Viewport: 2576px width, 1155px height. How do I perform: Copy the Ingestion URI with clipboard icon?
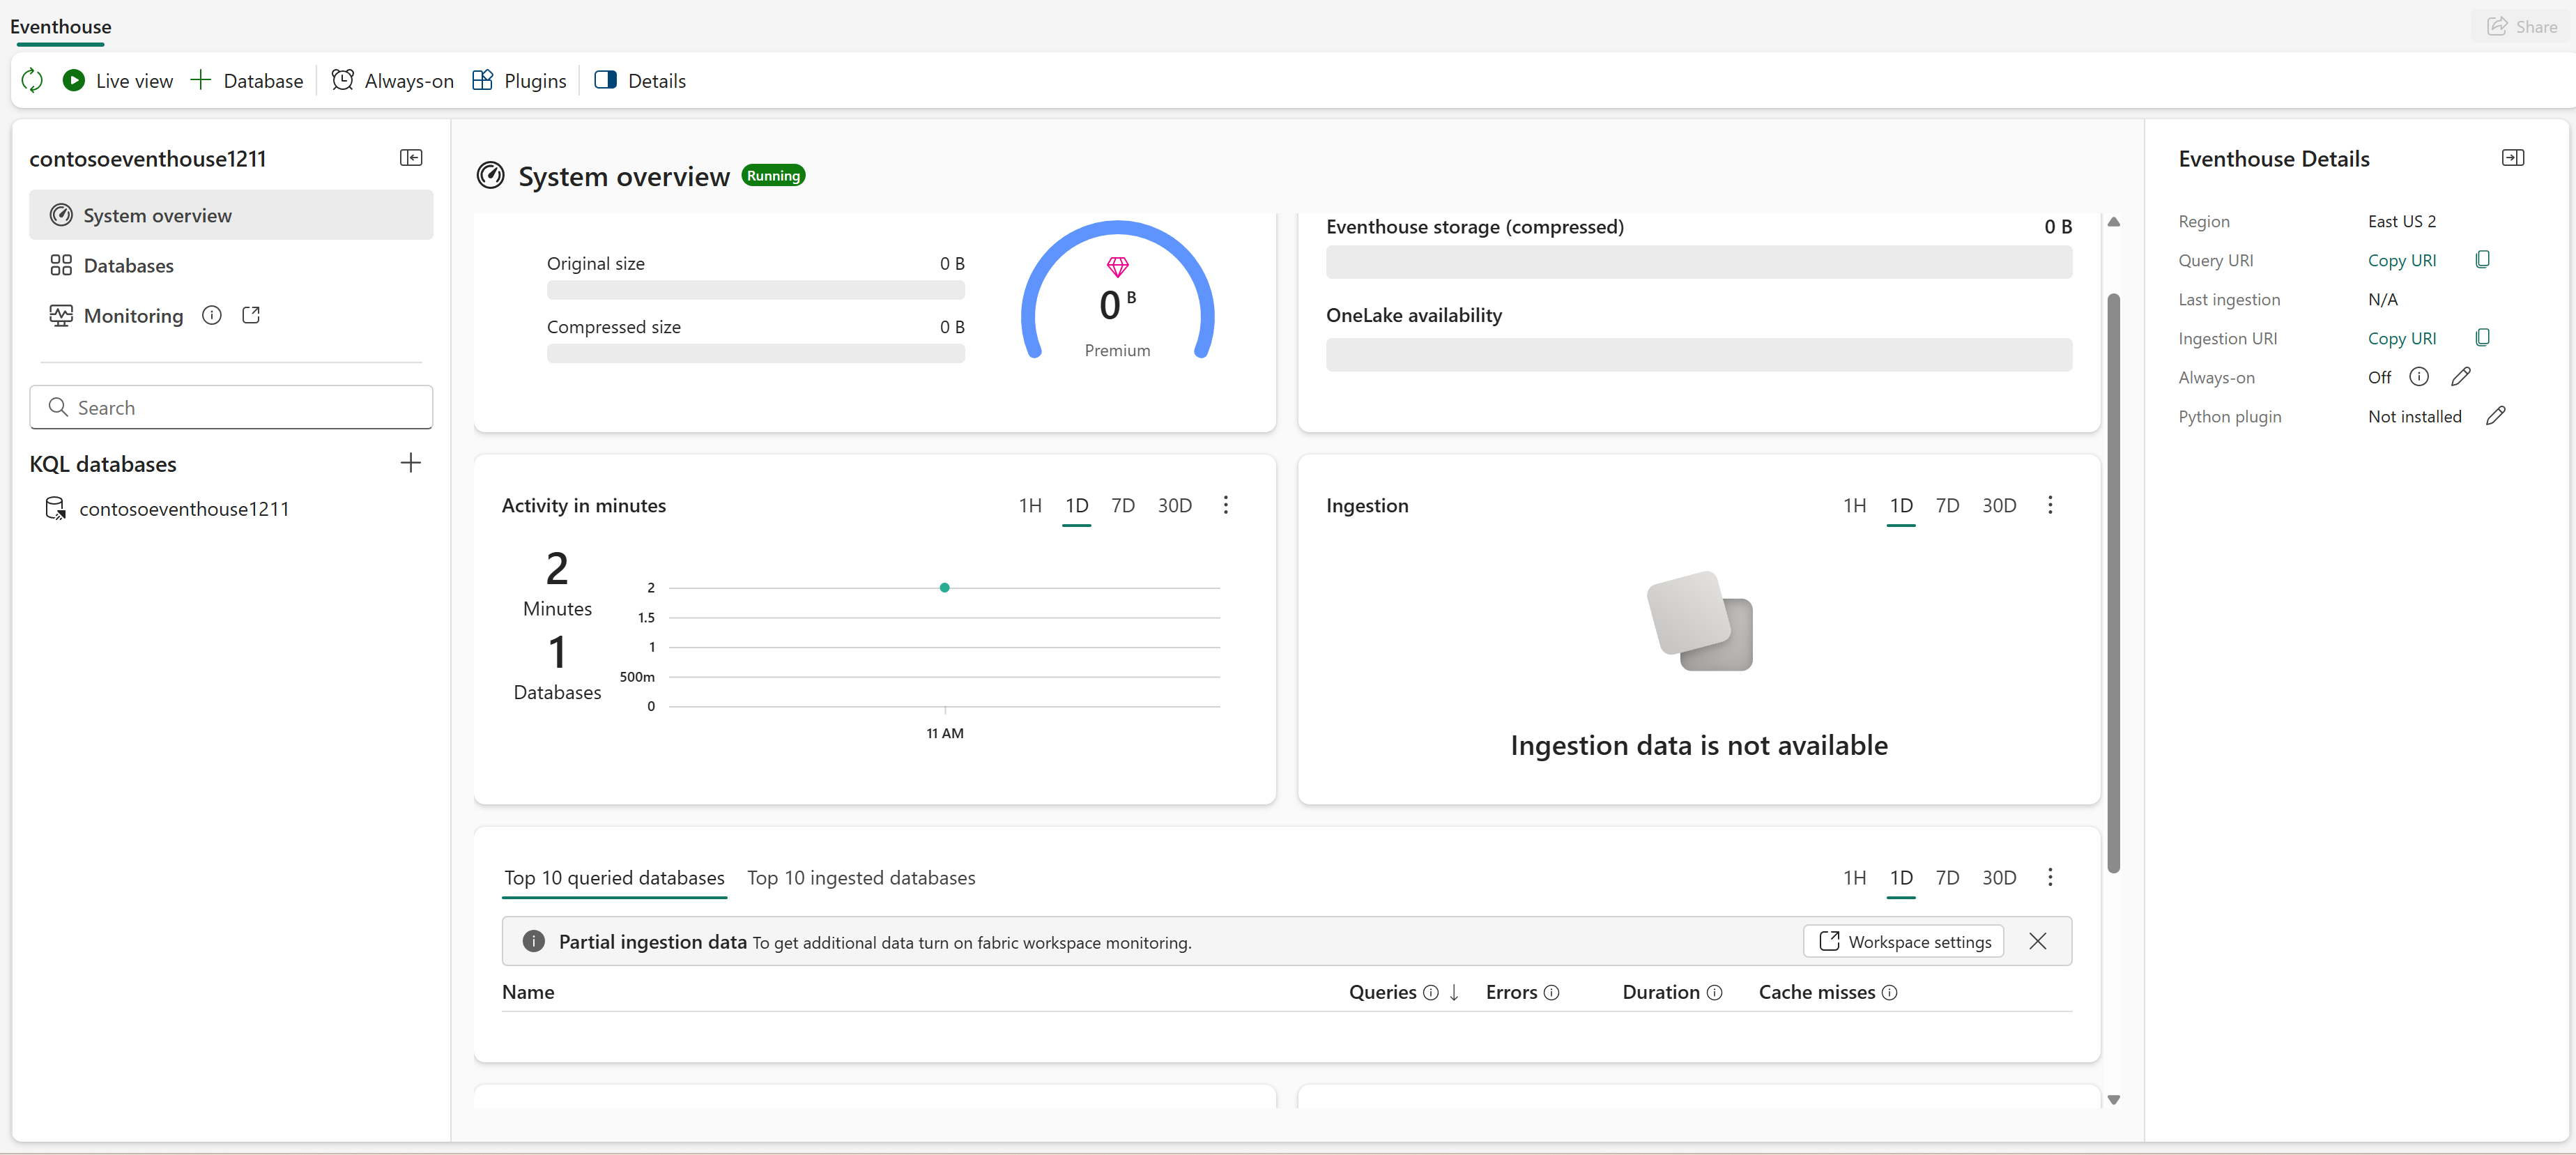(x=2482, y=338)
